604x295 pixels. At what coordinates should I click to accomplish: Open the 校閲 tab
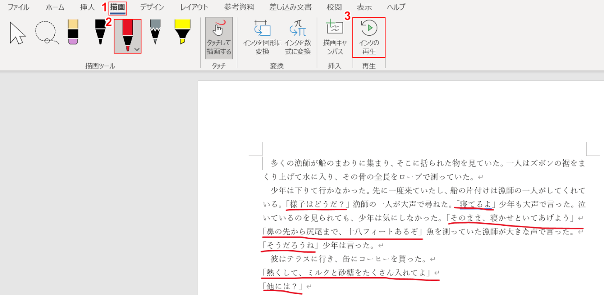pyautogui.click(x=334, y=7)
